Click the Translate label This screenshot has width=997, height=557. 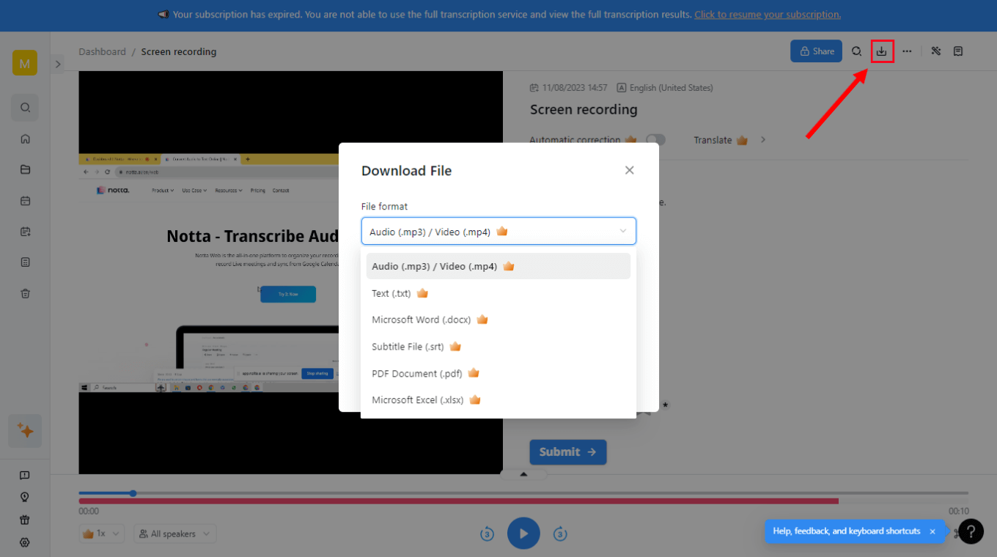pos(713,140)
